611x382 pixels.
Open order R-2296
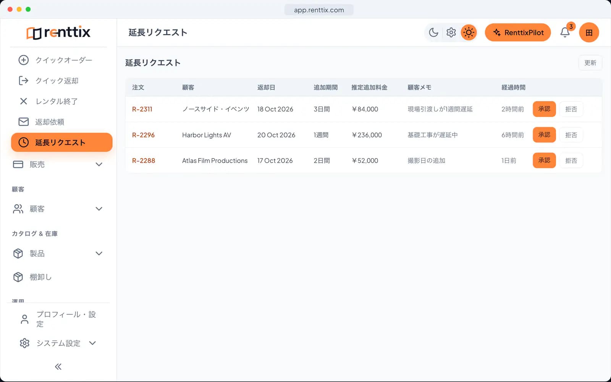143,135
